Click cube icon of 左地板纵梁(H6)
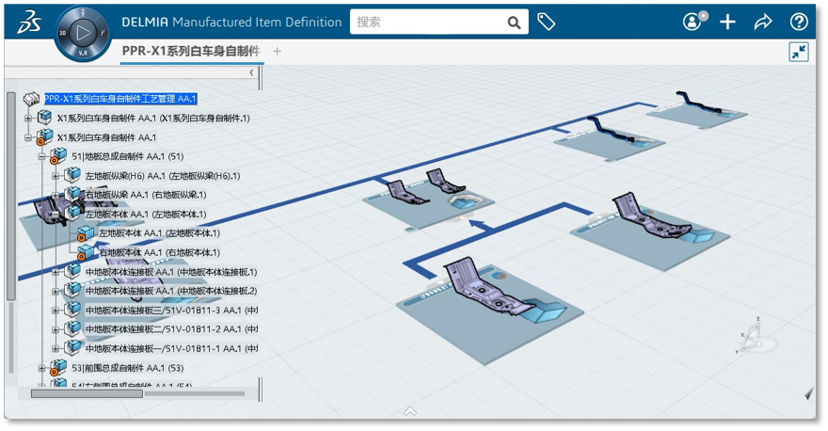This screenshot has height=431, width=828. tap(72, 175)
